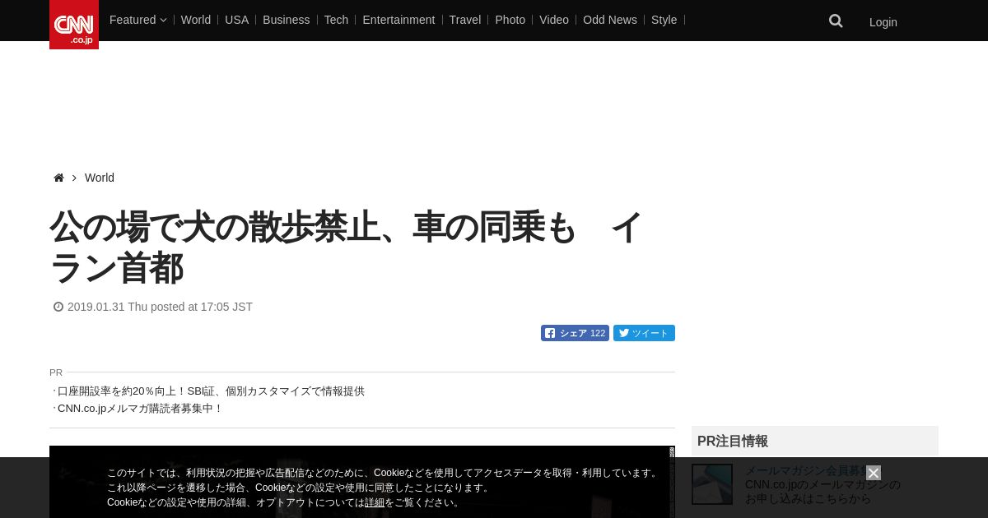
Task: Open the World menu item
Action: tap(196, 20)
